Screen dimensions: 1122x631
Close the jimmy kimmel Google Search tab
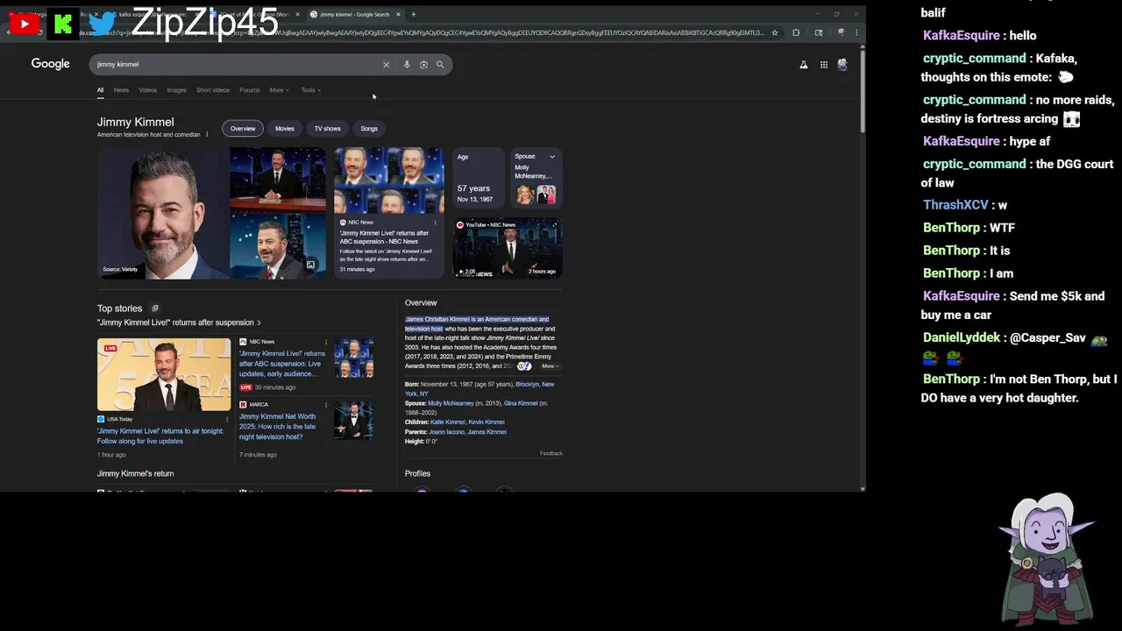(x=398, y=14)
